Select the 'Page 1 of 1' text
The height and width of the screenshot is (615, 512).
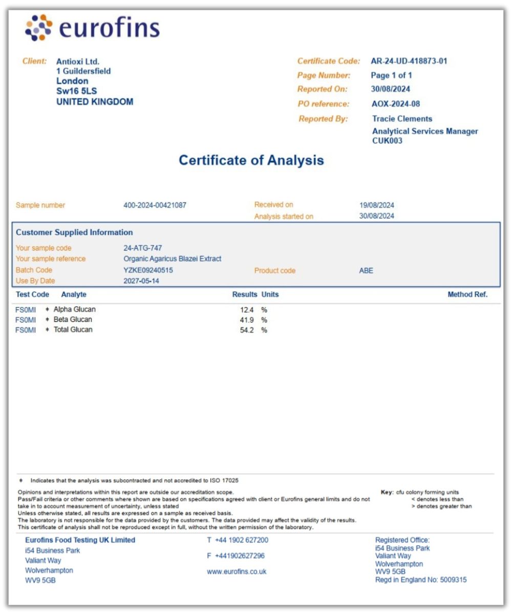pos(392,75)
